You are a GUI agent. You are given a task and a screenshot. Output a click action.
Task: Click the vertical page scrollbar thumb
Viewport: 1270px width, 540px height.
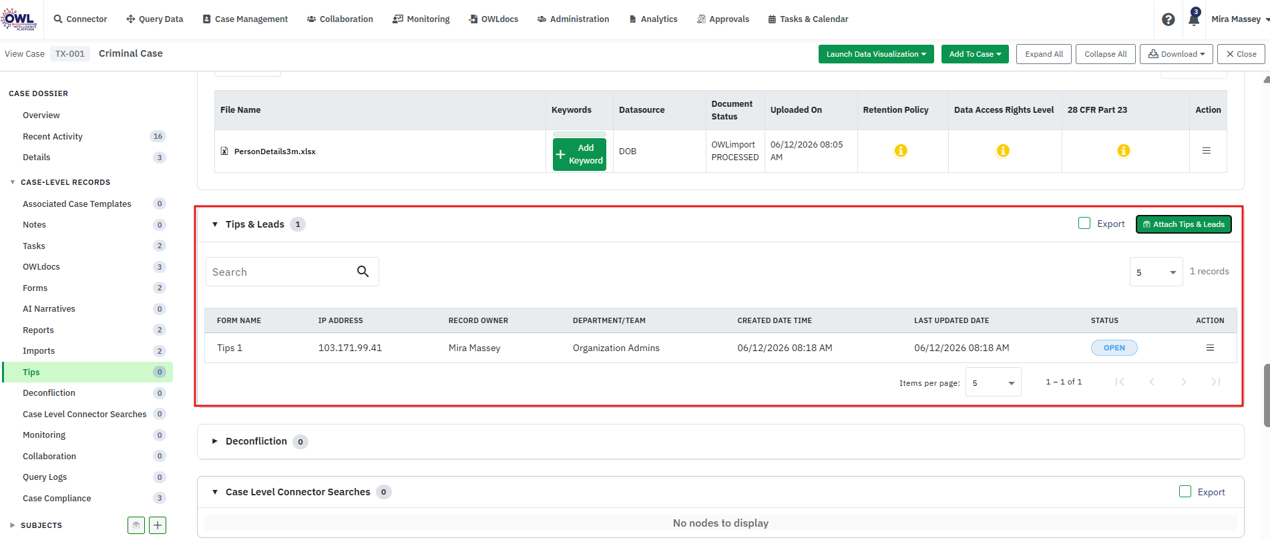[1267, 395]
